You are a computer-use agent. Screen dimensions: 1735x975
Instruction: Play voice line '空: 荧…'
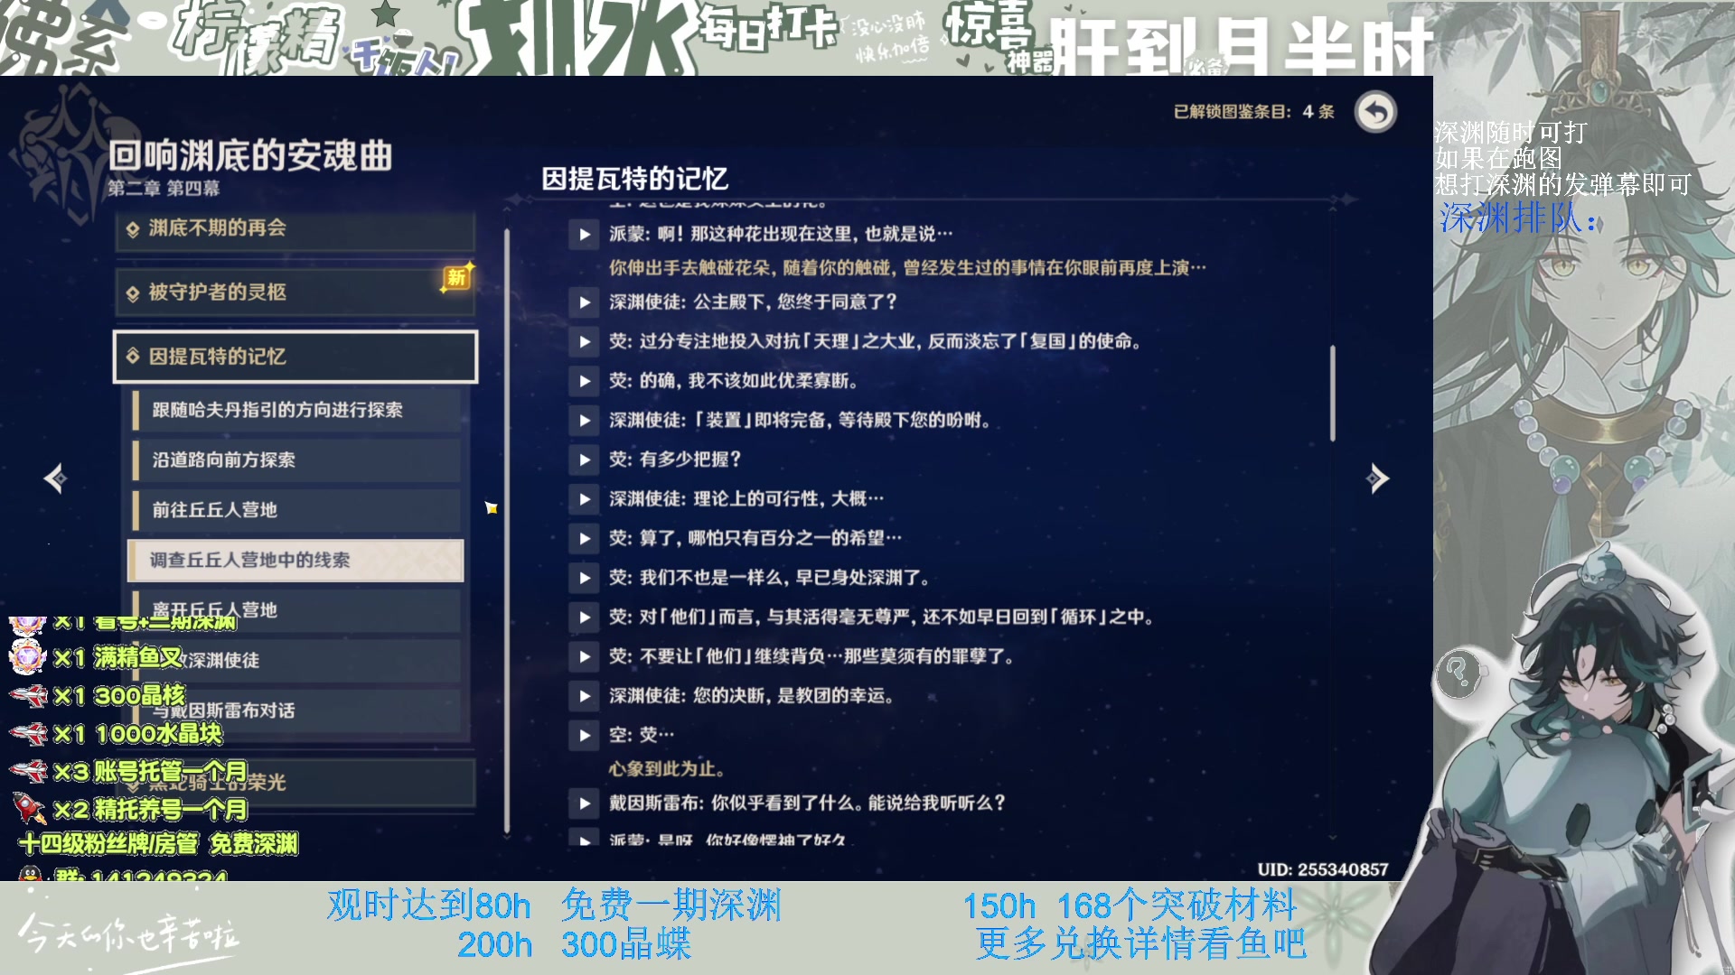pyautogui.click(x=585, y=736)
